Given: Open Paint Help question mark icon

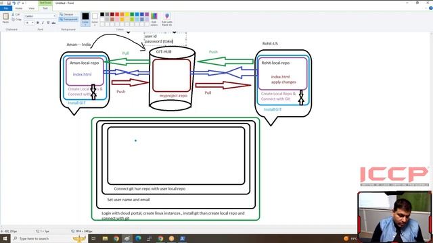Looking at the screenshot, I should [430, 8].
